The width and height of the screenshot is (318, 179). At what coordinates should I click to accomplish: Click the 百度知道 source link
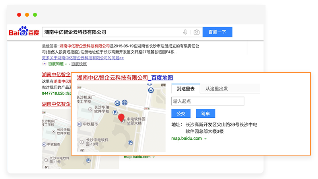coord(56,64)
